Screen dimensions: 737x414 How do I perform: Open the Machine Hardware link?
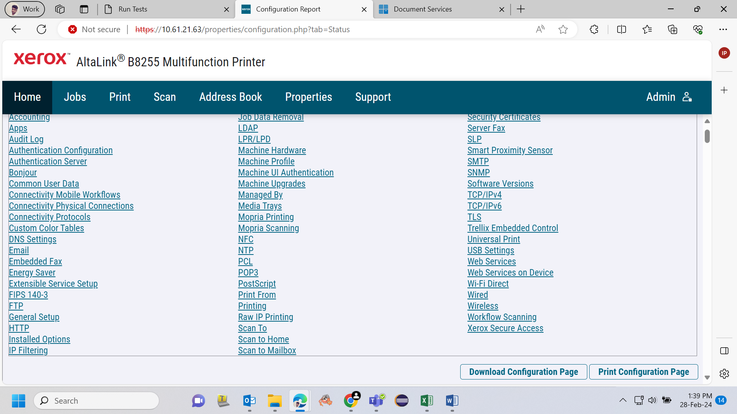[272, 150]
